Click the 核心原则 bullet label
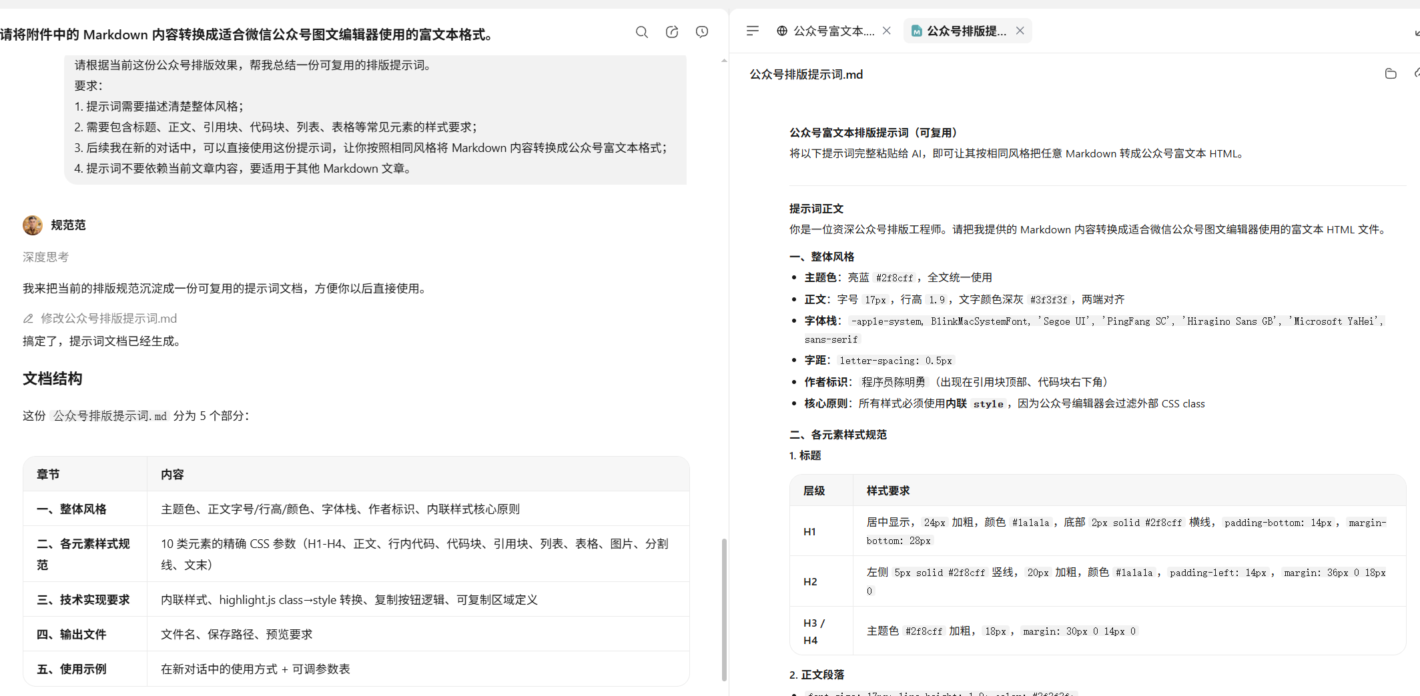Image resolution: width=1420 pixels, height=696 pixels. coord(826,403)
